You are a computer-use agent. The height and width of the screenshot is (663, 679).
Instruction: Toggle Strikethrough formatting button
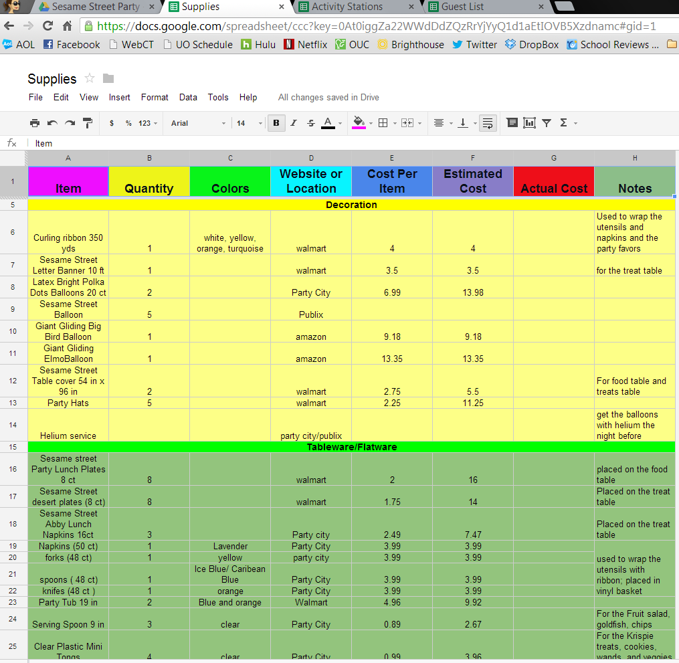311,123
